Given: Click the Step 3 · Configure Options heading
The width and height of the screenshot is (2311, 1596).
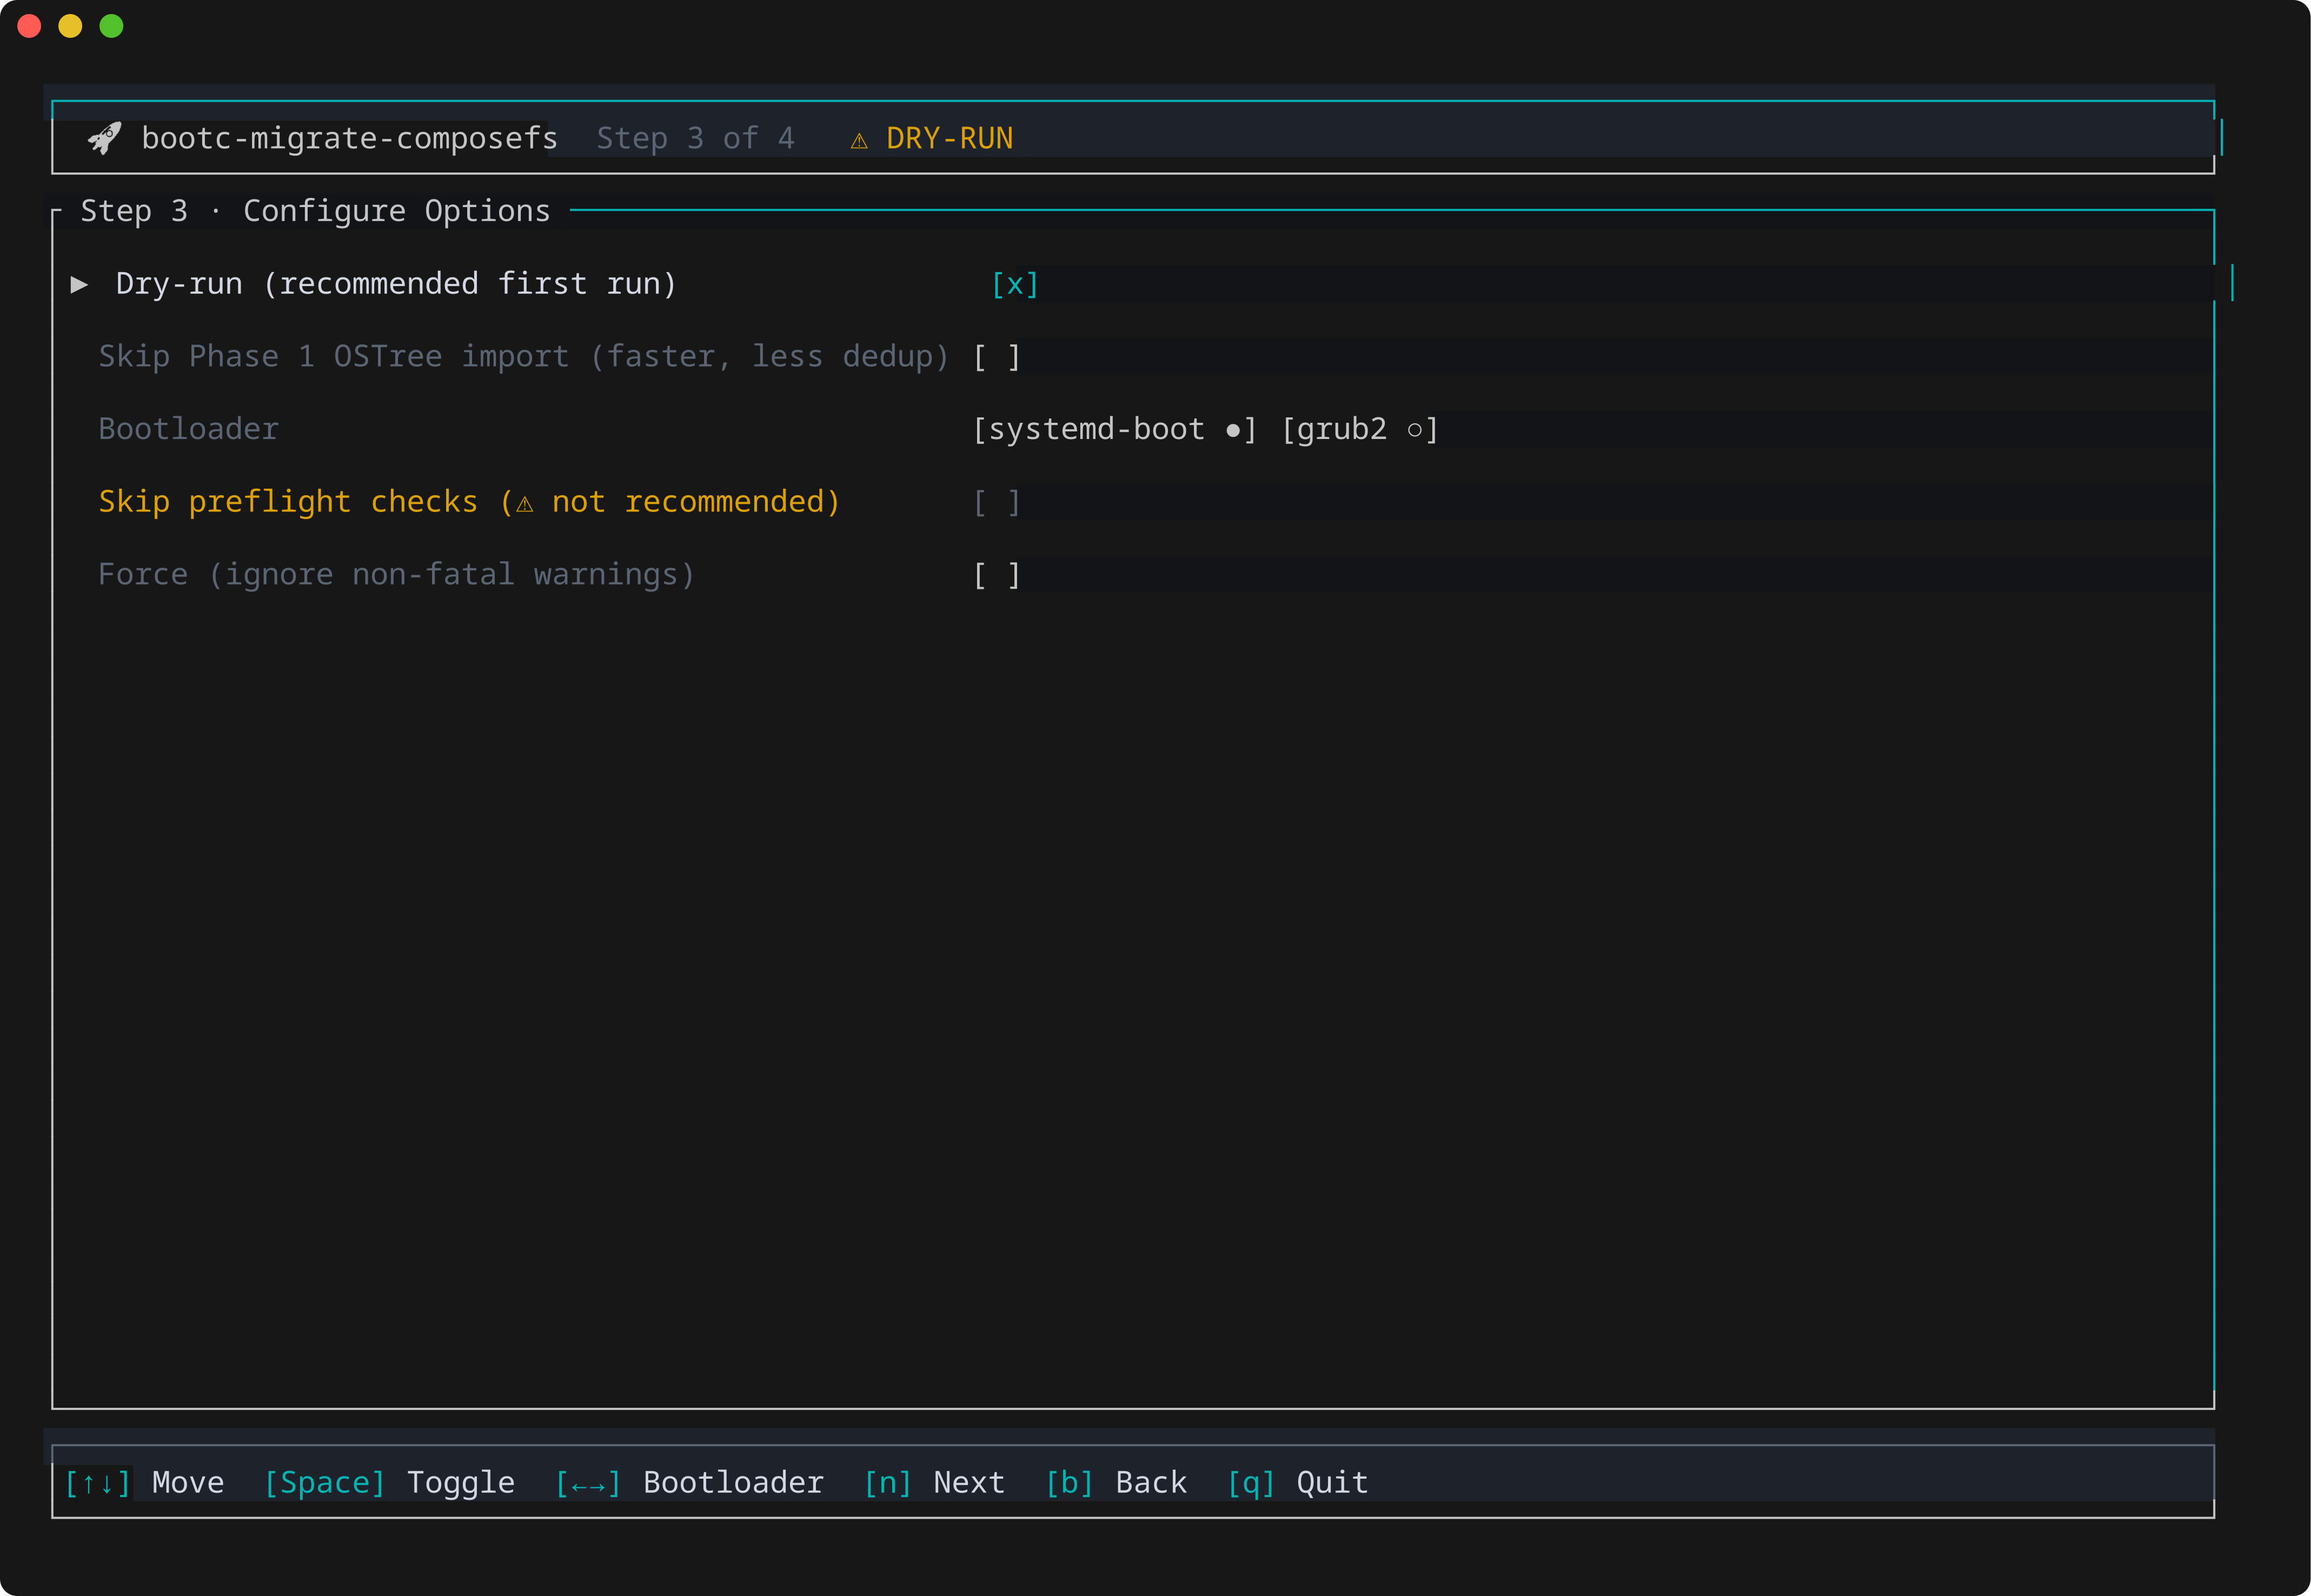Looking at the screenshot, I should pos(315,211).
